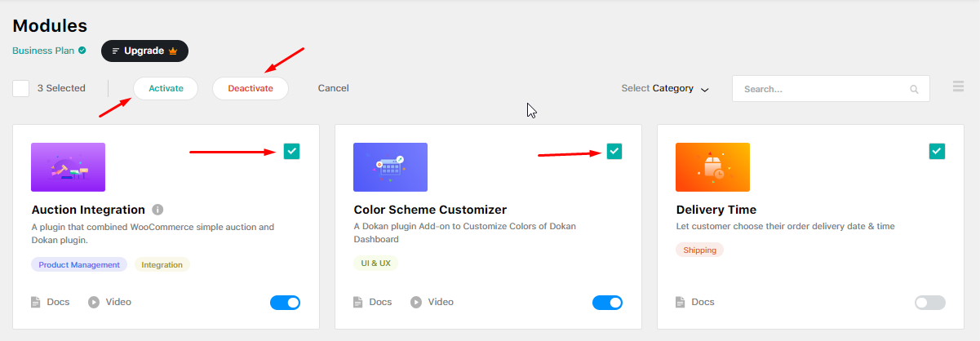980x341 pixels.
Task: Click the Docs document icon under Color Scheme Customizer
Action: [x=358, y=302]
